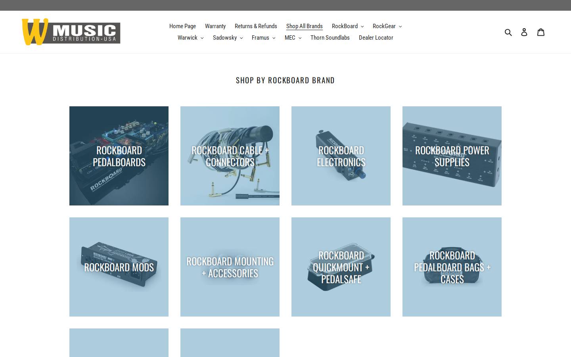The height and width of the screenshot is (357, 571).
Task: Open RockBoard Pedalboard Bags + Cases tile
Action: [452, 267]
